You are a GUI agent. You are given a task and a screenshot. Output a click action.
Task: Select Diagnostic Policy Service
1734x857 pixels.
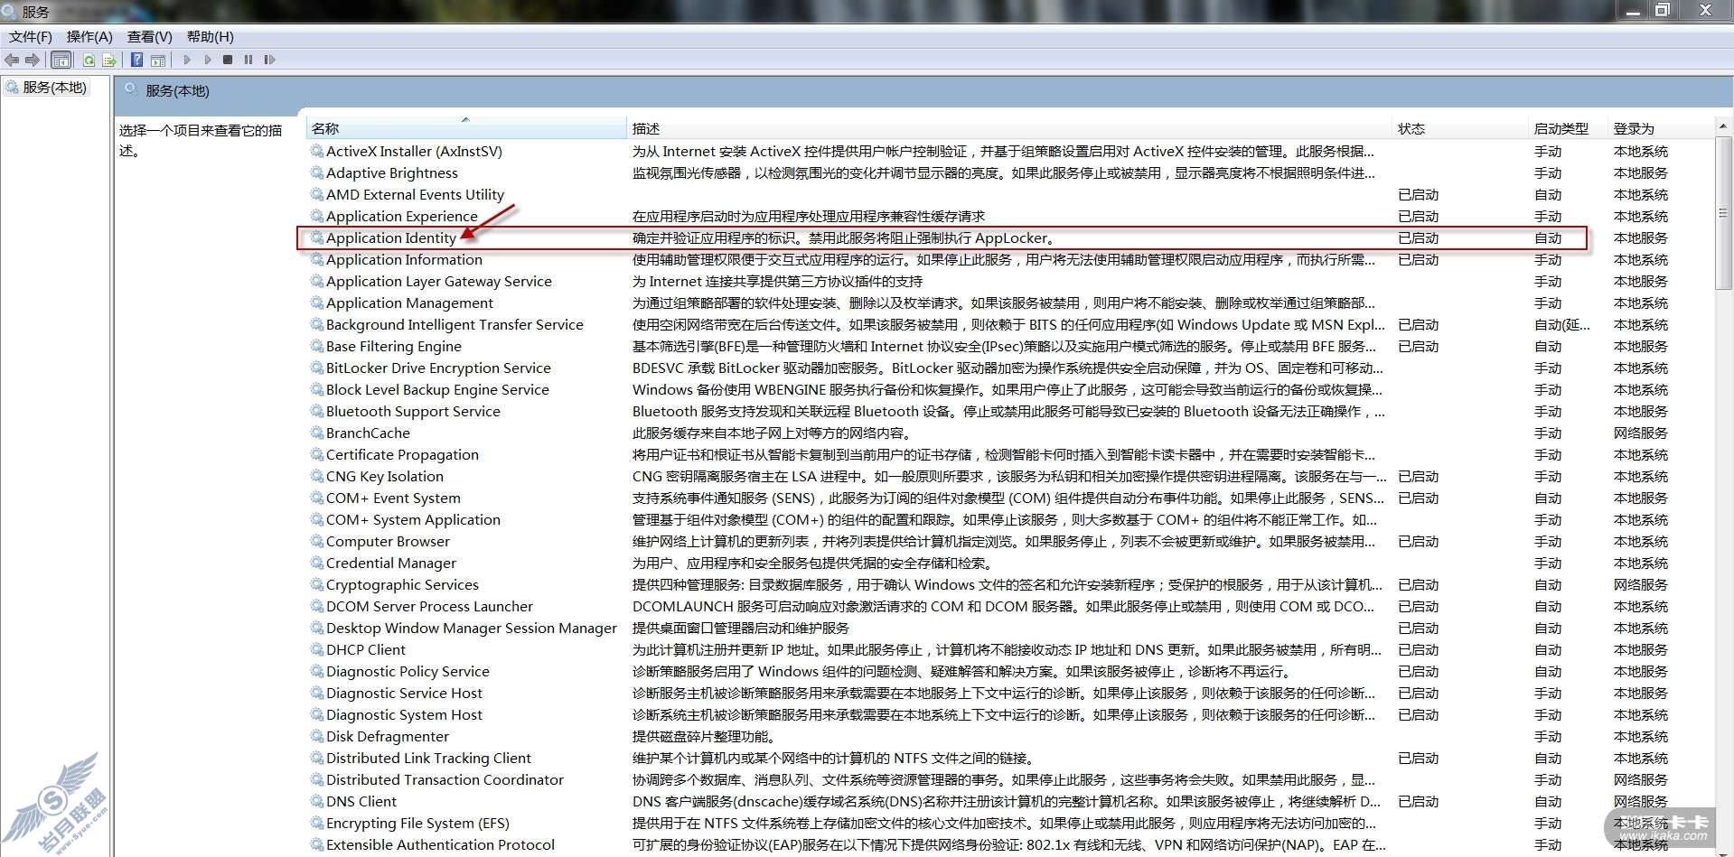(408, 671)
